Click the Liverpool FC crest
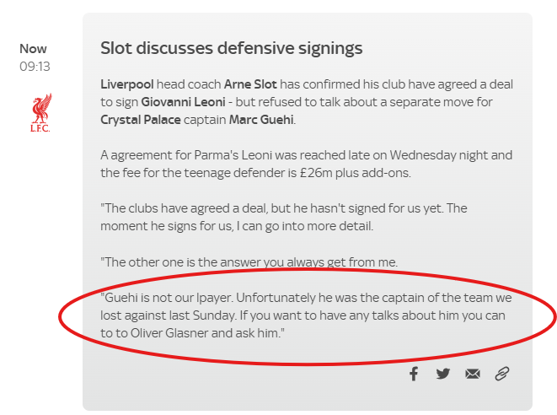The image size is (557, 415). click(39, 113)
